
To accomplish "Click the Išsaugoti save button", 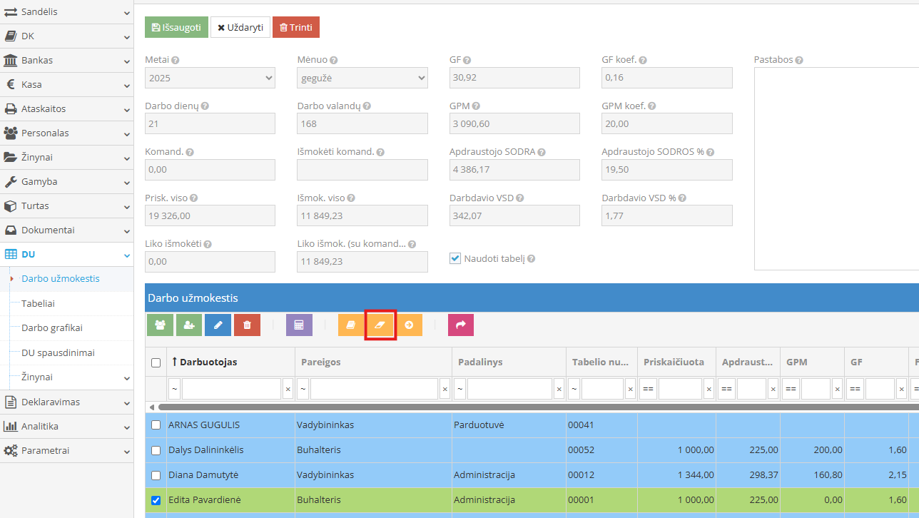I will (x=176, y=27).
